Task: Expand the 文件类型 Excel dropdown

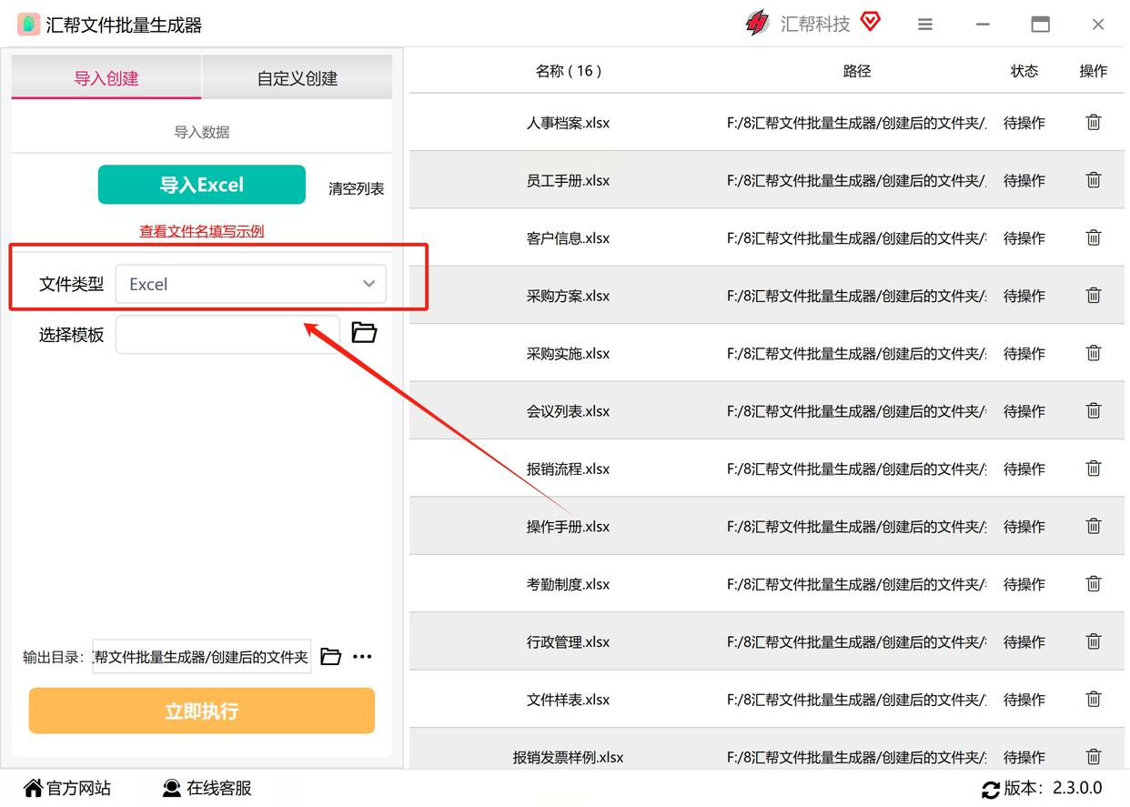Action: click(x=251, y=284)
